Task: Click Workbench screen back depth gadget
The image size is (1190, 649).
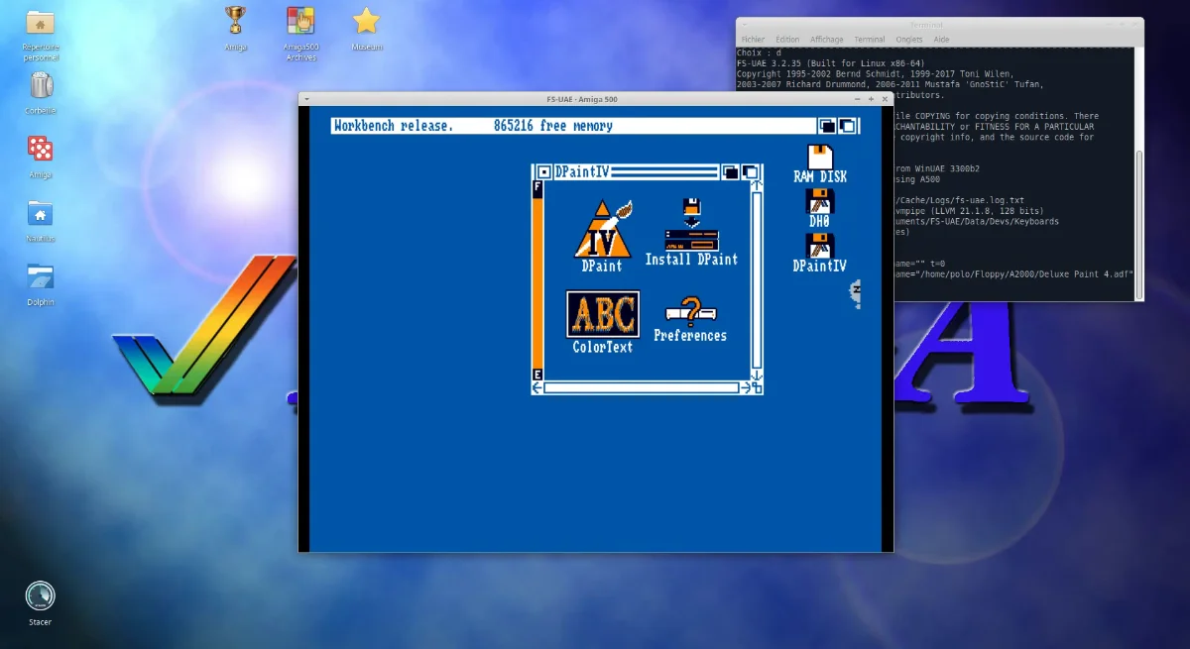Action: pyautogui.click(x=828, y=126)
